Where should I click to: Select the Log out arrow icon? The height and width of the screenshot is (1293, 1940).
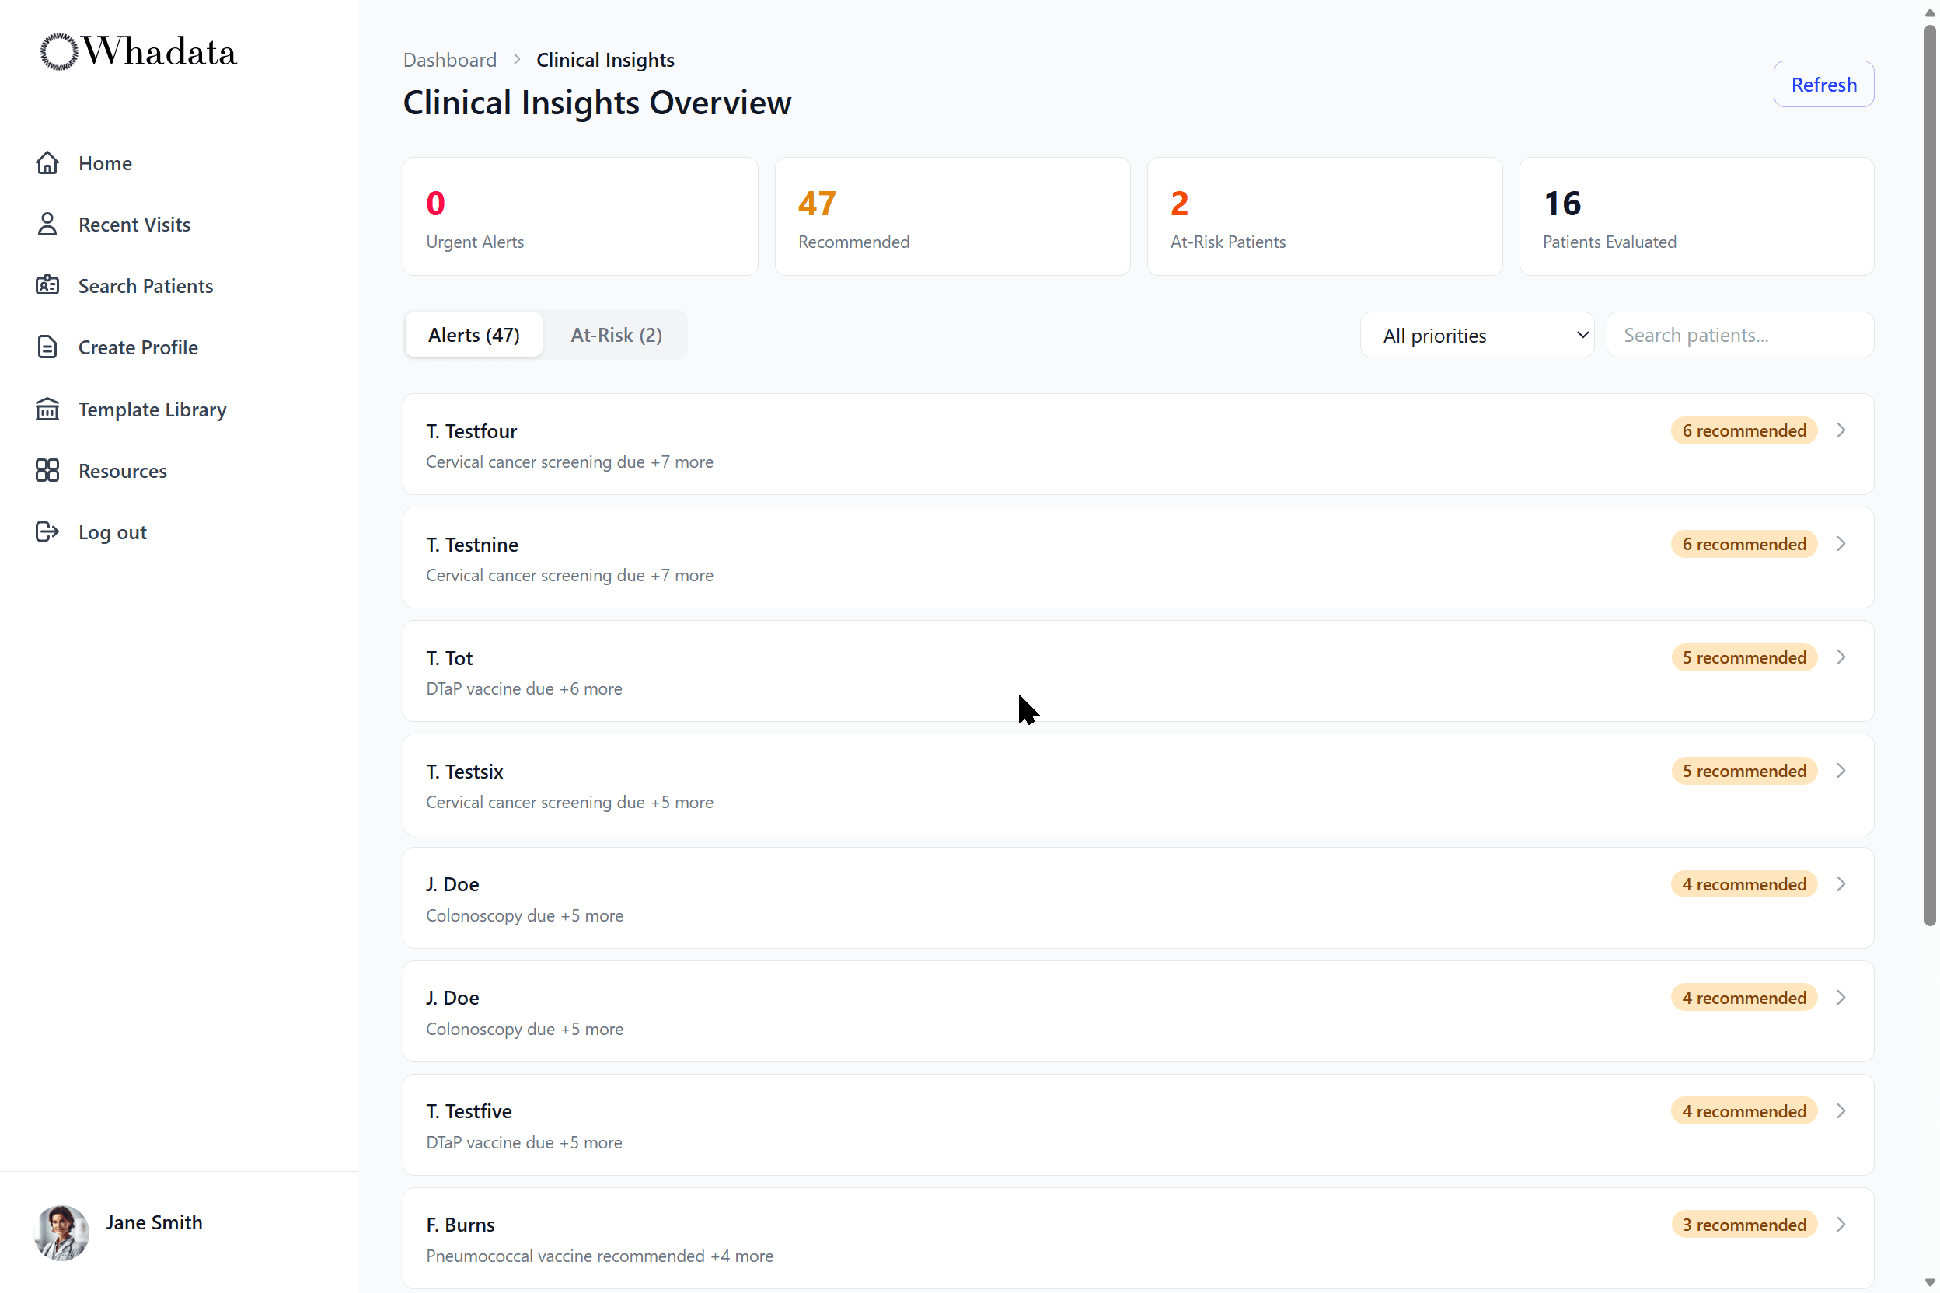coord(48,531)
